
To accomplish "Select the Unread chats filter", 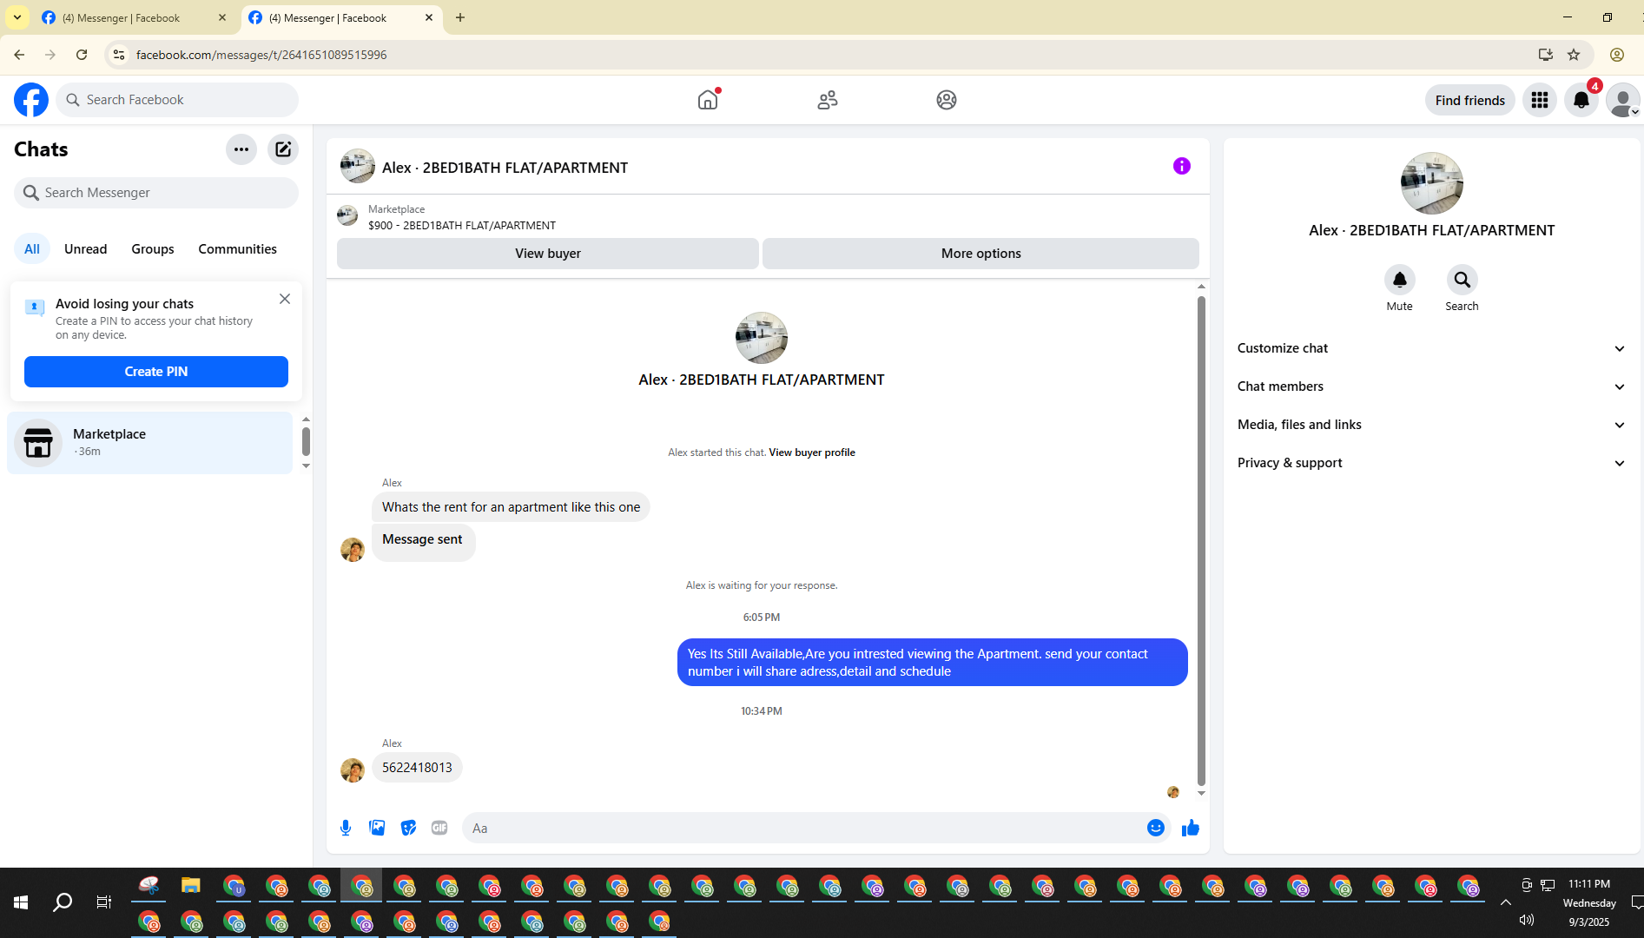I will 86,249.
